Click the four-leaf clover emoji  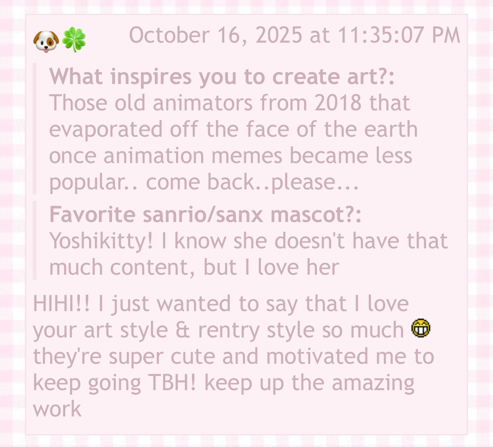(x=74, y=40)
